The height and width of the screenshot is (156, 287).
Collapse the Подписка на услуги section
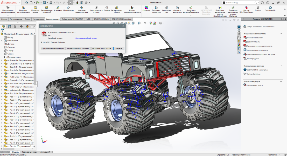281,81
